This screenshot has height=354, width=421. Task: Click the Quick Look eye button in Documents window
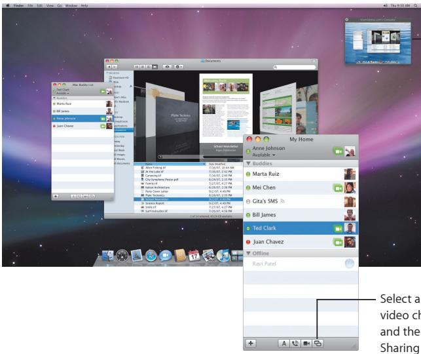[167, 67]
